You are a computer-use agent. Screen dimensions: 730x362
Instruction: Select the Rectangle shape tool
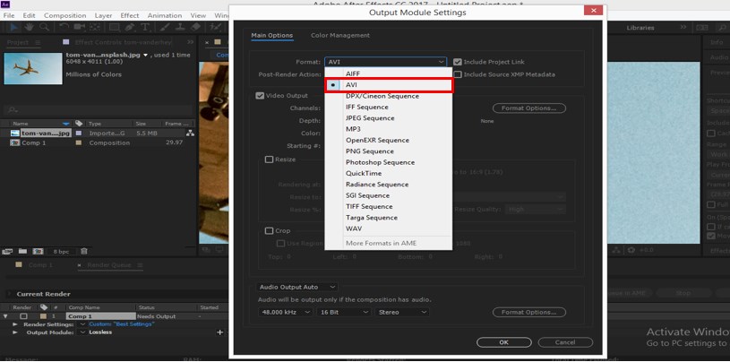point(114,27)
